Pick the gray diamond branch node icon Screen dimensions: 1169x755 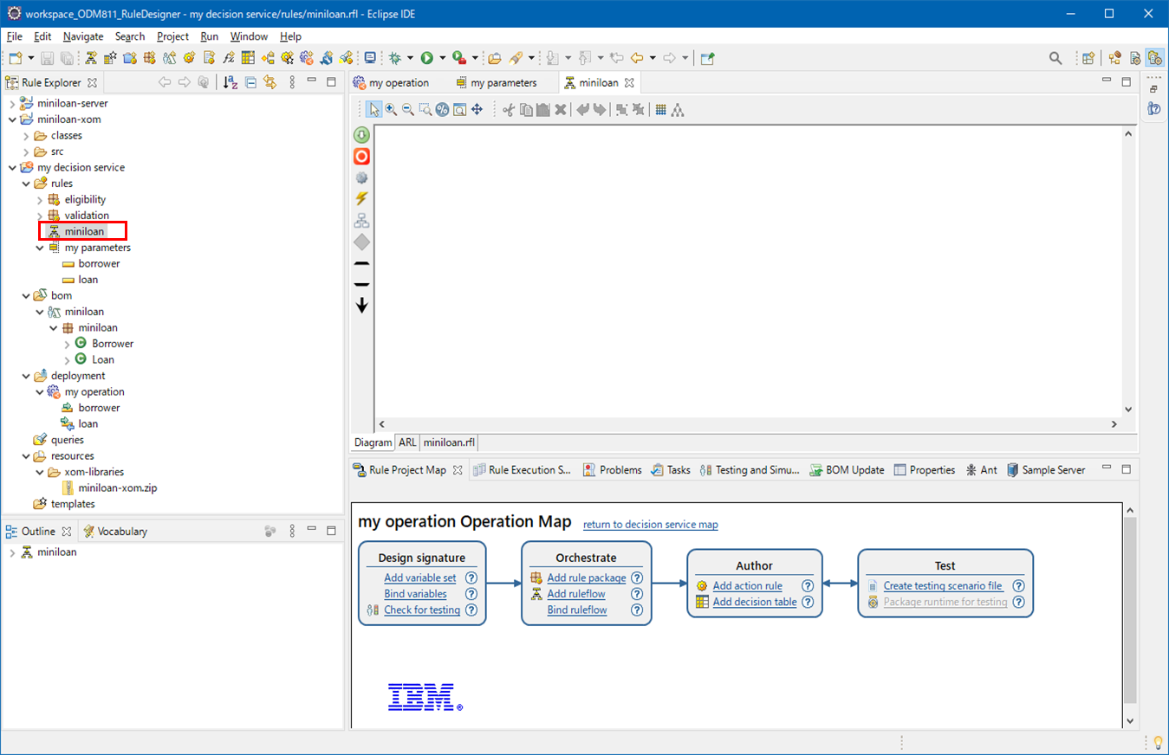pyautogui.click(x=361, y=242)
